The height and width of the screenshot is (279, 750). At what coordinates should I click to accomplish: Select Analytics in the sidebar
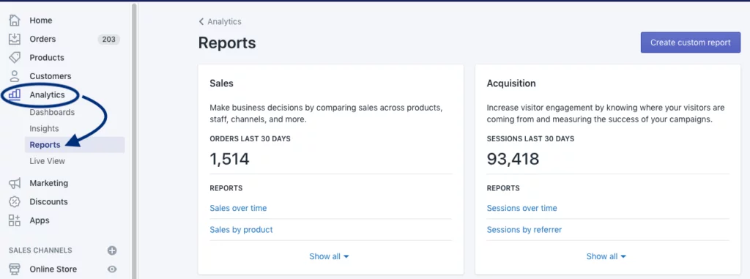(x=47, y=94)
